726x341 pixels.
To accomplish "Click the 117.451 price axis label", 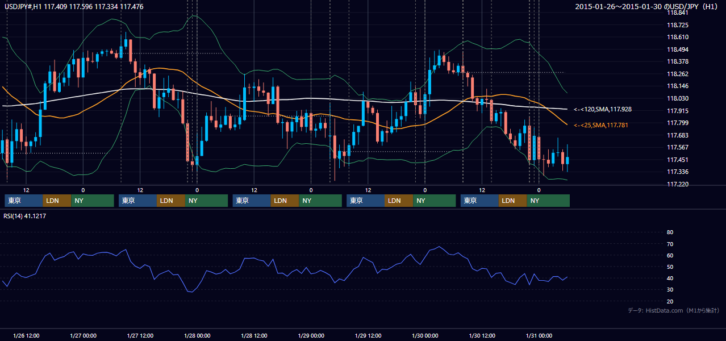I will pos(677,160).
